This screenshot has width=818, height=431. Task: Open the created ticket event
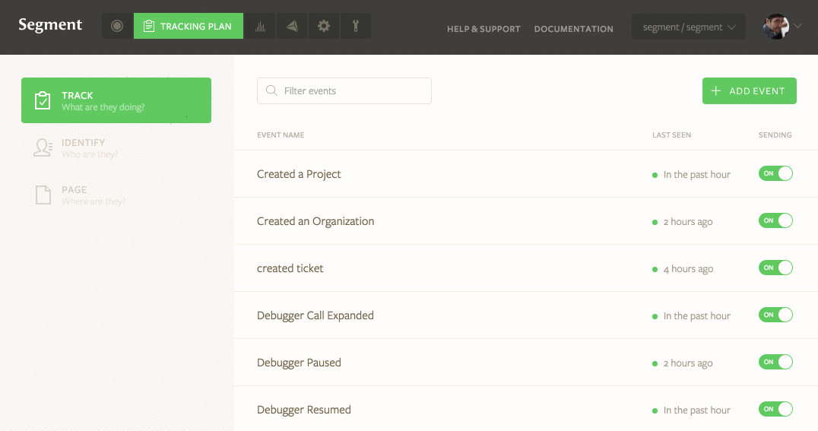pos(290,268)
